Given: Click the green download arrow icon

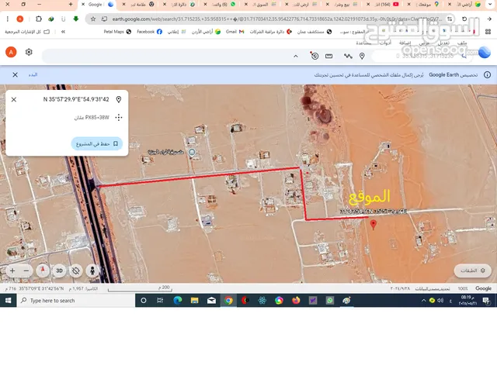Looking at the screenshot, I should coord(76,19).
